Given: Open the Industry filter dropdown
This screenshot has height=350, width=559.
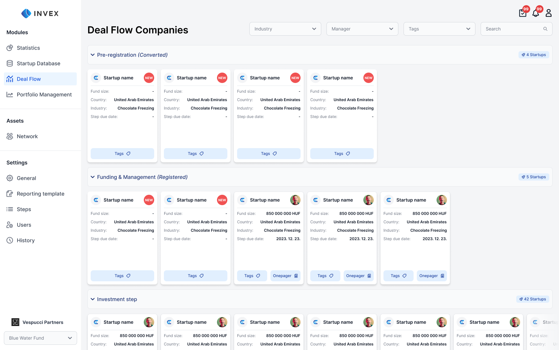Looking at the screenshot, I should click(x=285, y=29).
